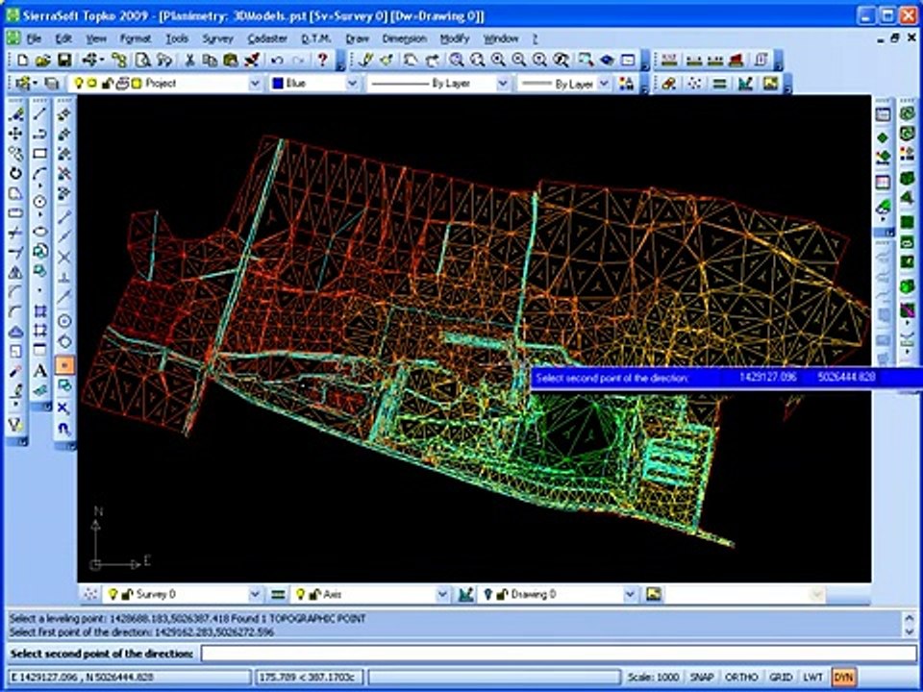
Task: Toggle SNAP mode in status bar
Action: pyautogui.click(x=702, y=678)
